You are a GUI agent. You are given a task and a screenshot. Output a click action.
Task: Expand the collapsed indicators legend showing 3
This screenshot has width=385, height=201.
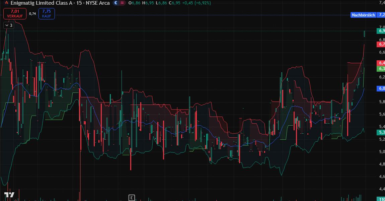[x=9, y=25]
